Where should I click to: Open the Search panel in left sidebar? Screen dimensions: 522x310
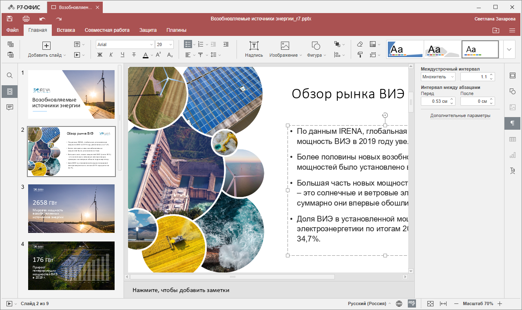click(x=10, y=75)
